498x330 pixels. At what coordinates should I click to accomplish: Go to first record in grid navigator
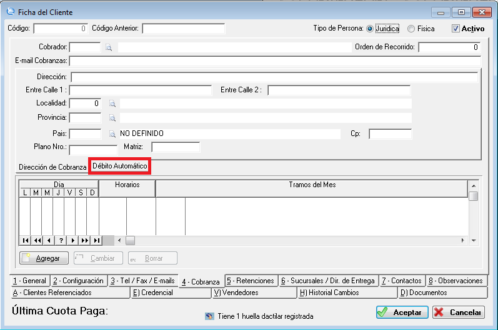(x=26, y=240)
